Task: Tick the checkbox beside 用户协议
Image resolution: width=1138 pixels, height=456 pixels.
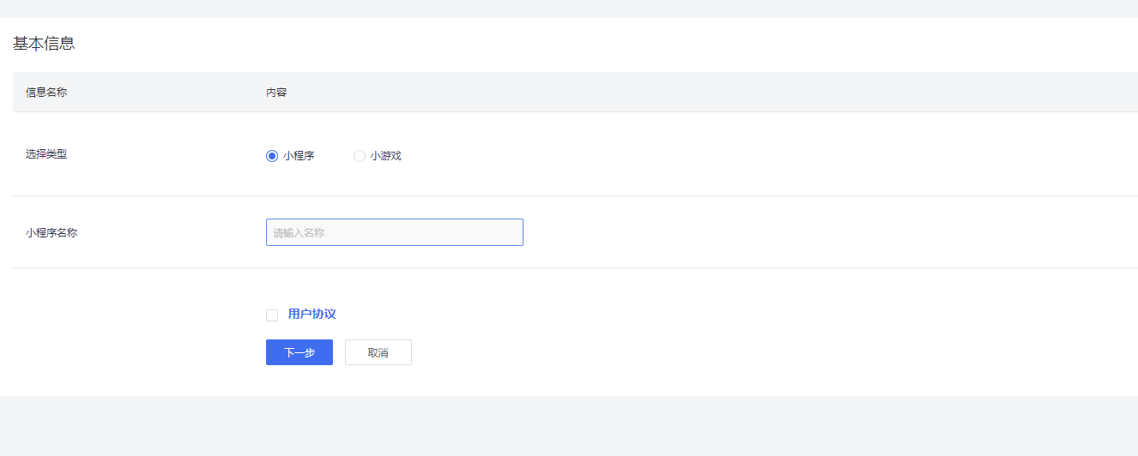Action: click(272, 315)
